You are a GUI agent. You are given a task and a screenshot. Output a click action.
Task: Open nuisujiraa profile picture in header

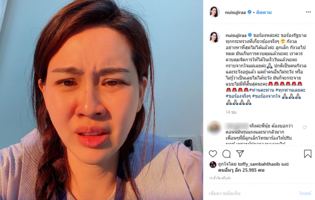(x=214, y=12)
